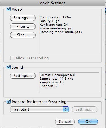Uncheck the Sound checkbox
The image size is (106, 128).
(x=9, y=67)
